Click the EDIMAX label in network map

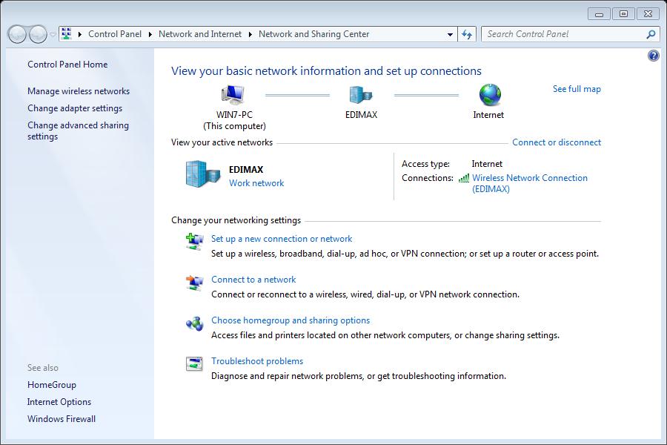[x=361, y=115]
